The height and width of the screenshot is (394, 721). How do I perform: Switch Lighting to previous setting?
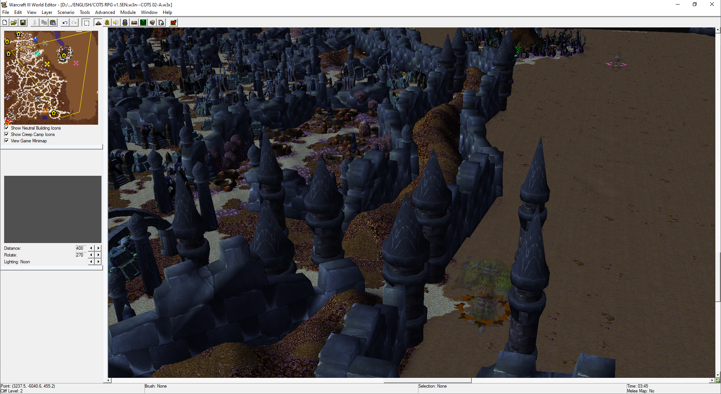[91, 262]
